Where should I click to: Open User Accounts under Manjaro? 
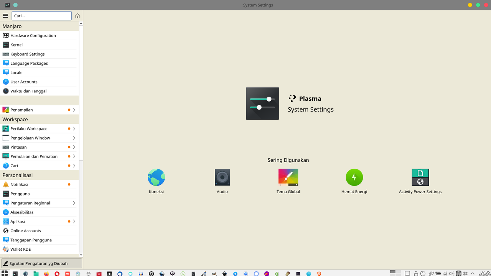point(40,82)
